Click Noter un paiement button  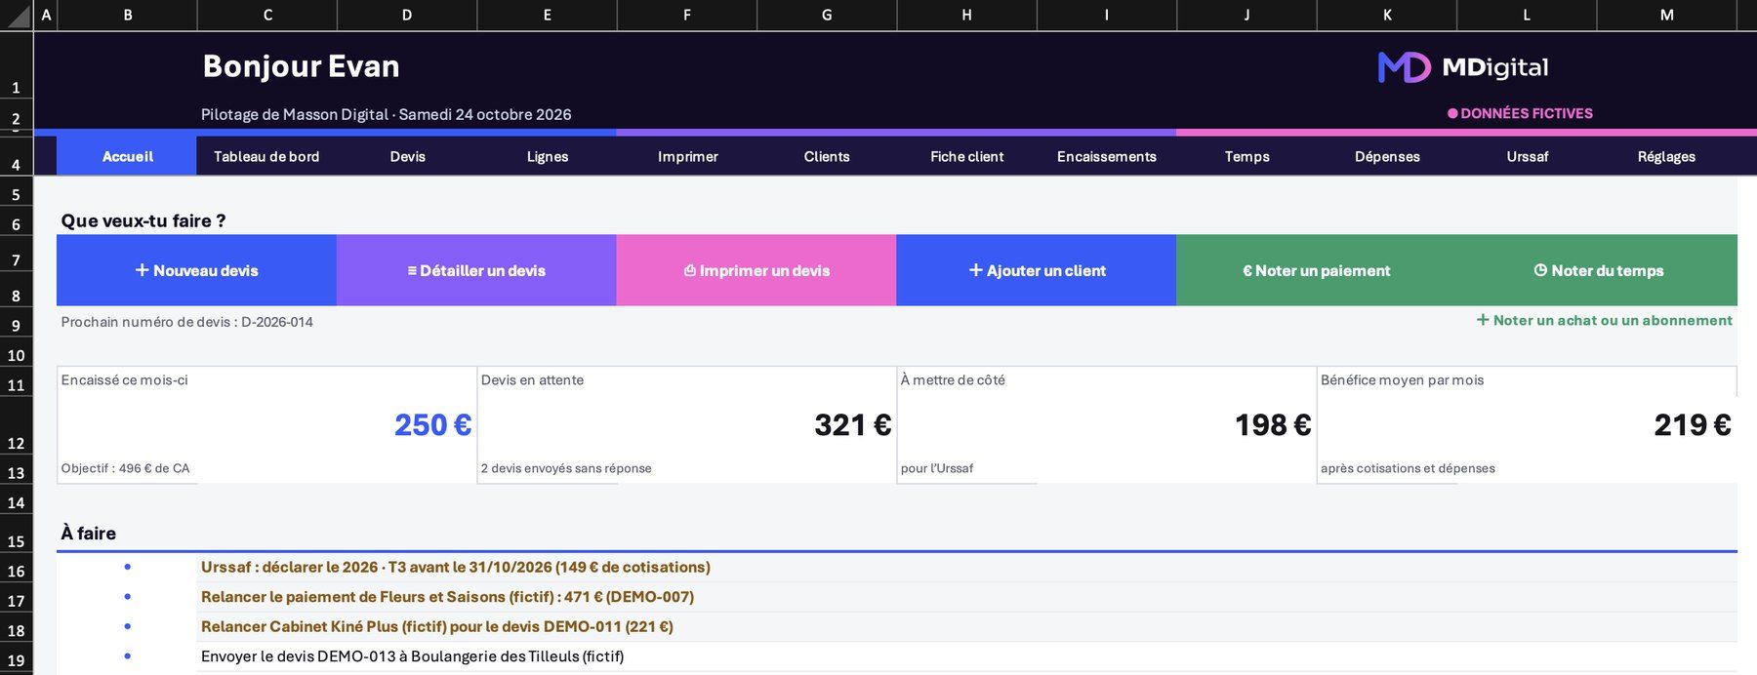pos(1316,270)
